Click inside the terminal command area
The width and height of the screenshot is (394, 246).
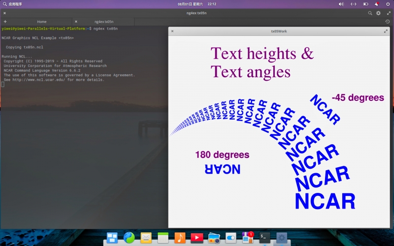[84, 123]
